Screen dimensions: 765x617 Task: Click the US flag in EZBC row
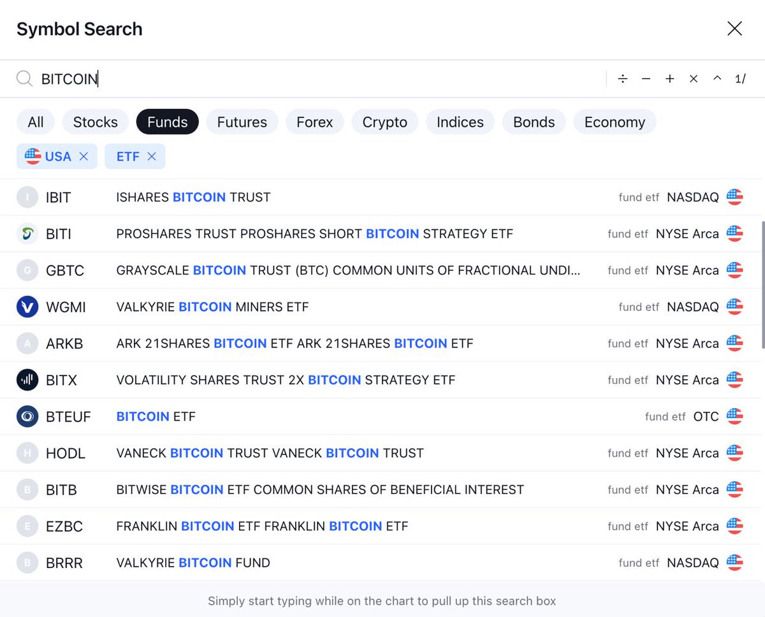point(734,526)
